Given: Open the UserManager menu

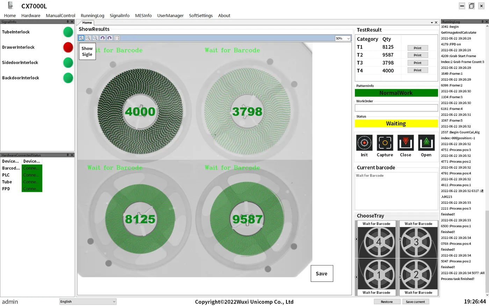Looking at the screenshot, I should pyautogui.click(x=170, y=15).
